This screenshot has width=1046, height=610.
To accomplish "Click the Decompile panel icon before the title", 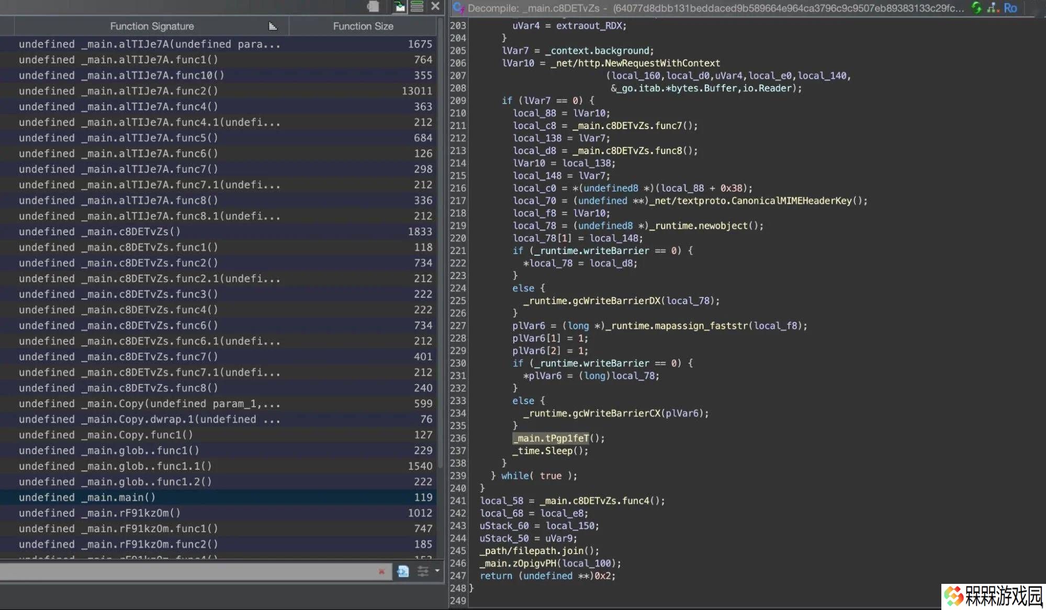I will 458,7.
